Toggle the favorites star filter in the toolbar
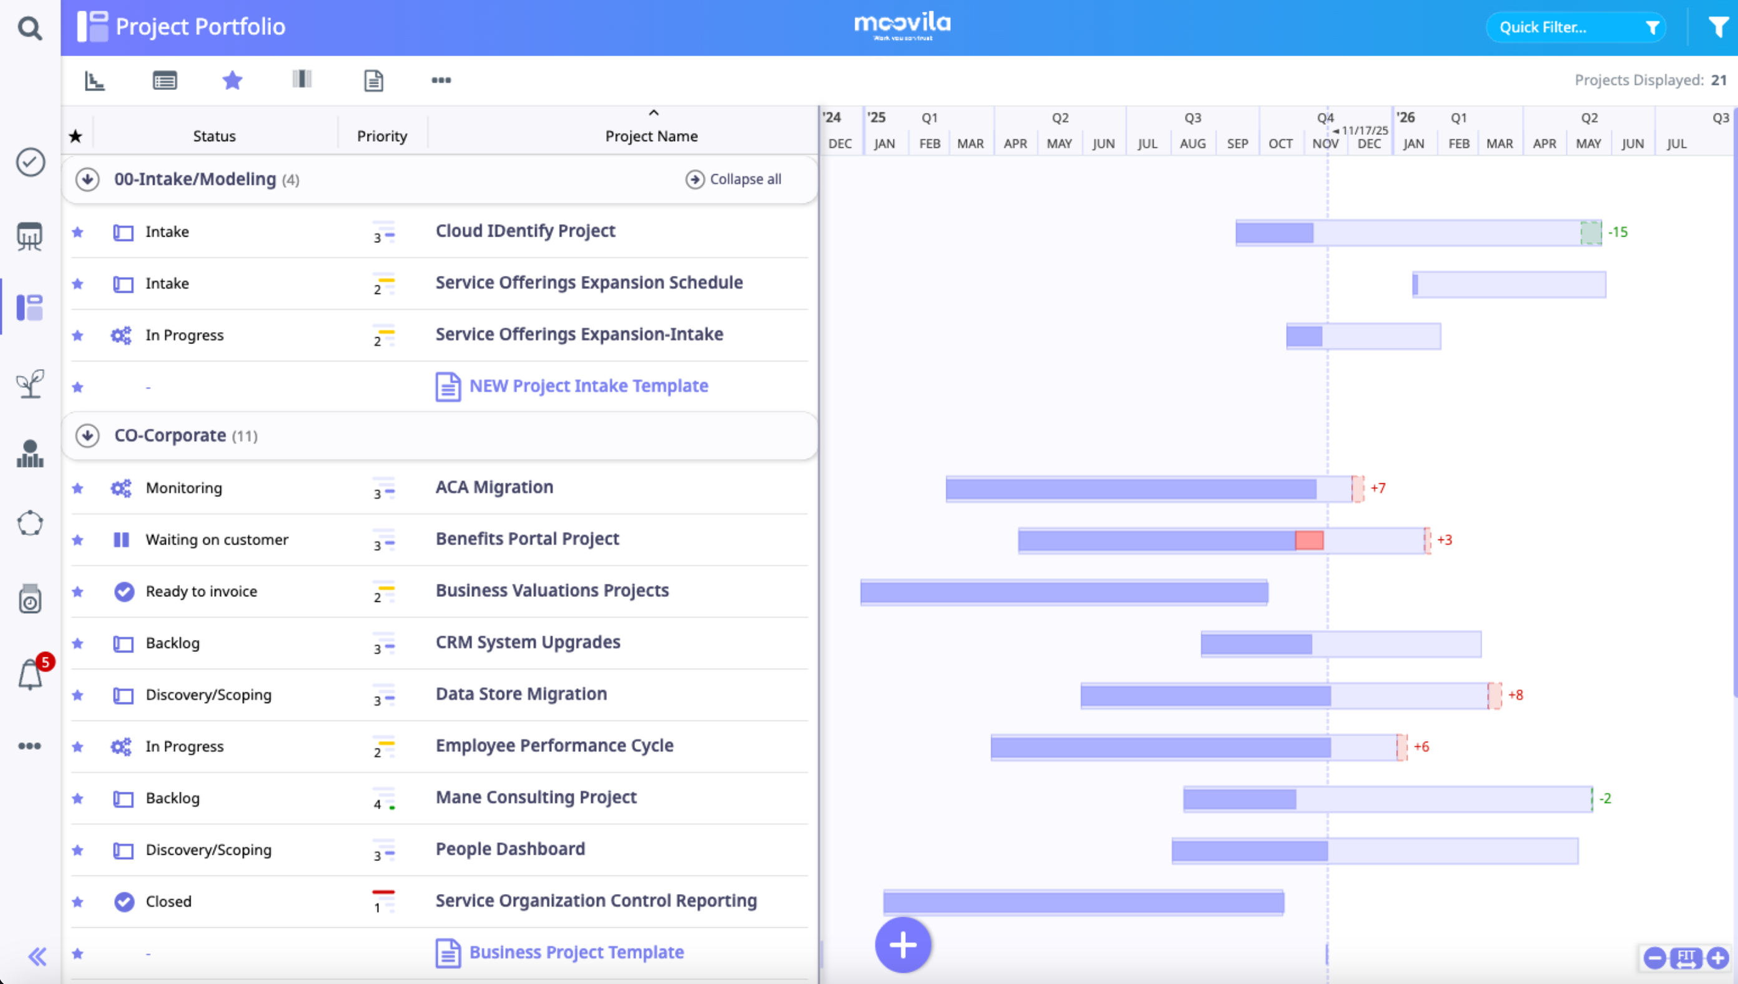 click(232, 81)
